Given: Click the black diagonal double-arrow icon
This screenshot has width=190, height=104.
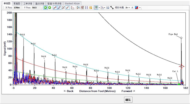Looking at the screenshot, I should [112, 8].
